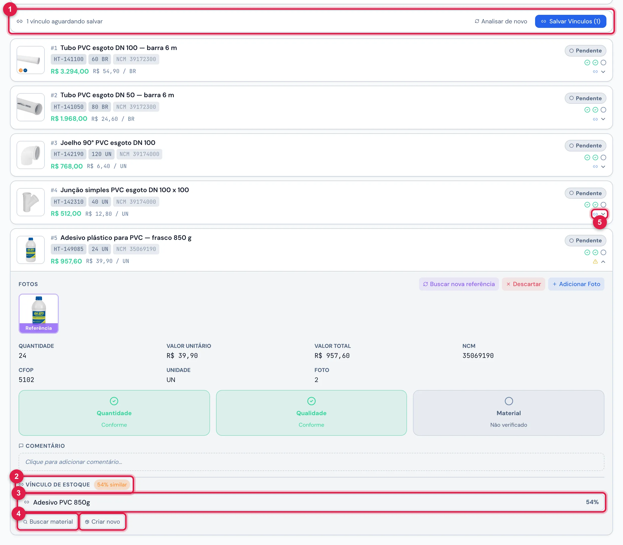The image size is (623, 545).
Task: Click the Pendente status on item #2
Action: coord(585,98)
